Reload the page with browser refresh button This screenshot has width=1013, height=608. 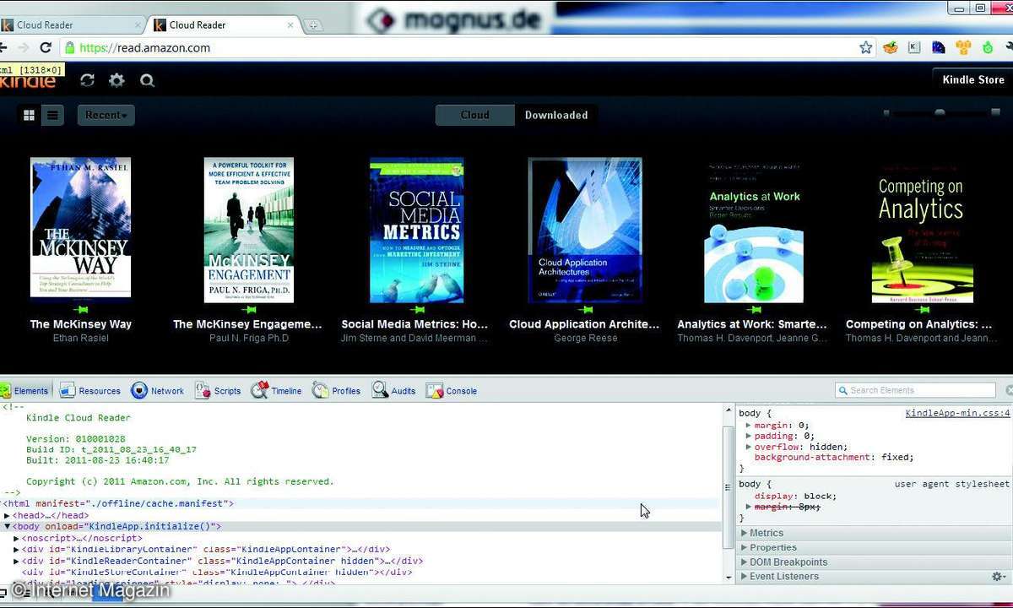[46, 48]
